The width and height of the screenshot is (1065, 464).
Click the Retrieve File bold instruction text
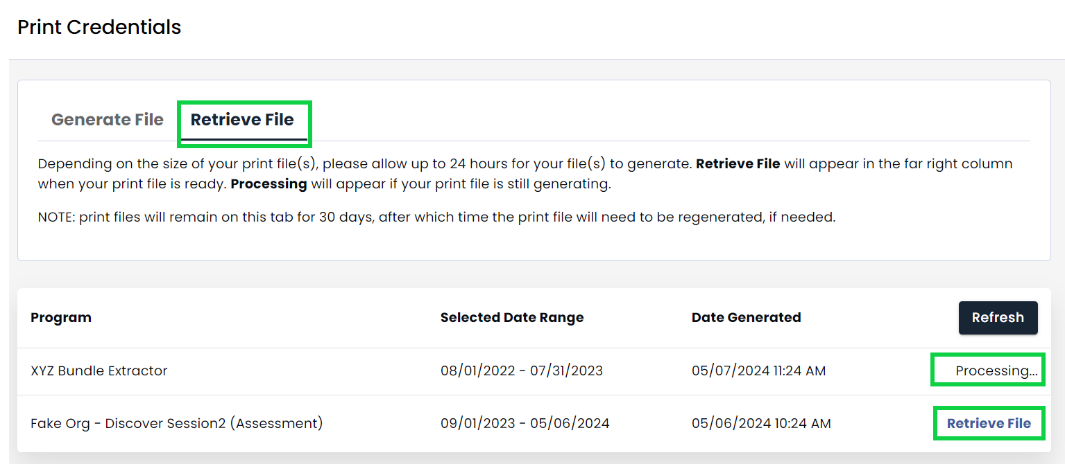coord(738,163)
